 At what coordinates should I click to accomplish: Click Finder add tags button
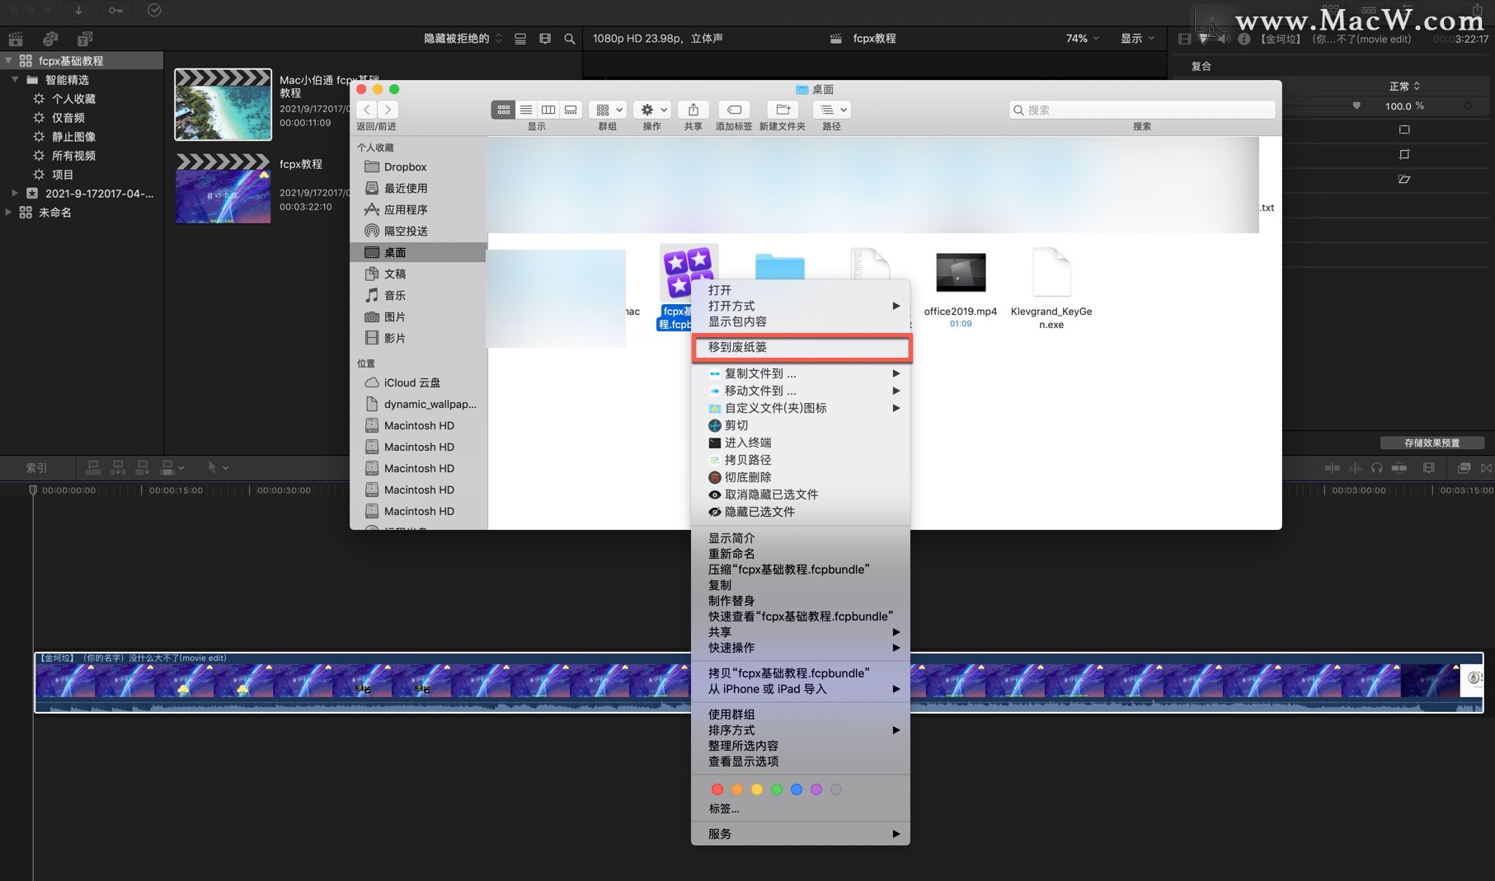(734, 110)
